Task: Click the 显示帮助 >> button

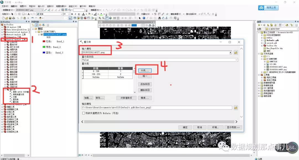Action: click(x=233, y=127)
